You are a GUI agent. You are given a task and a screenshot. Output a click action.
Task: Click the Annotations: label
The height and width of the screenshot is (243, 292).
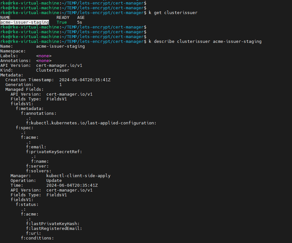(x=15, y=61)
